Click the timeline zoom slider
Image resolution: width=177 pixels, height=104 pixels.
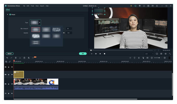coord(158,58)
